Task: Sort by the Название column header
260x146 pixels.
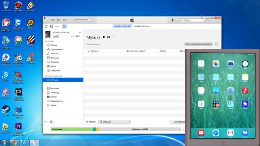Action: (95, 51)
